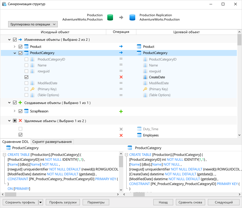The width and height of the screenshot is (242, 208).
Task: Open the grouping by operation dropdown
Action: tap(33, 24)
